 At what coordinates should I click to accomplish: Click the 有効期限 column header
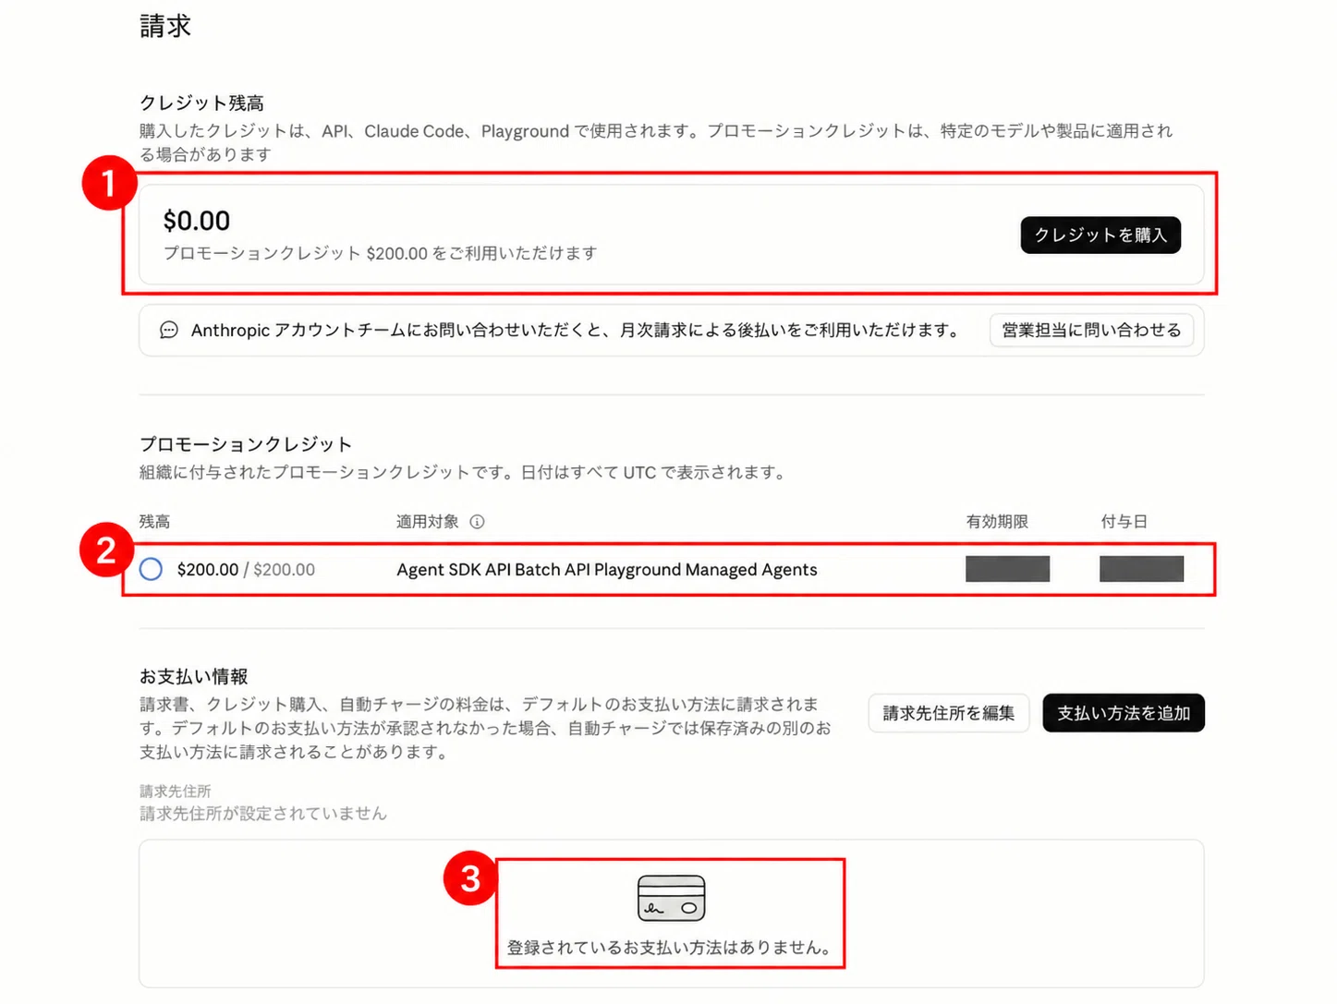click(x=997, y=522)
